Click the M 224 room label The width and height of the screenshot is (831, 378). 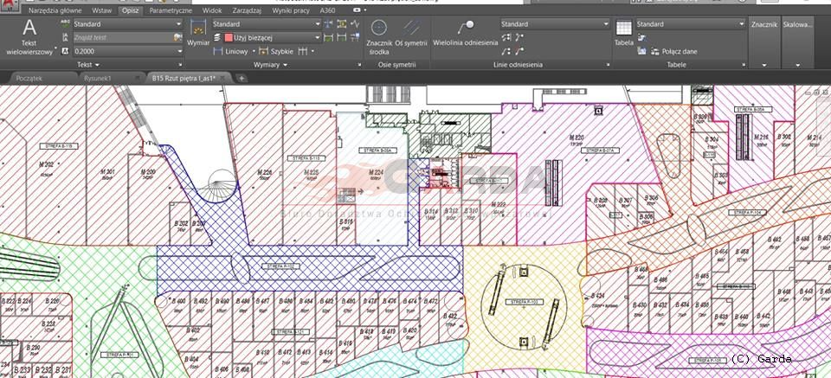pos(376,173)
